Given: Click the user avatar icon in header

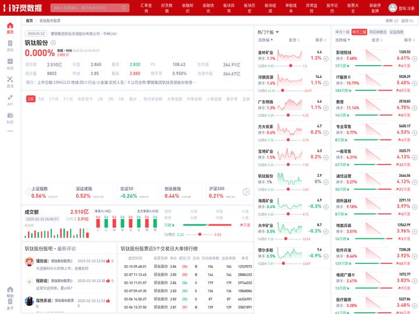Looking at the screenshot, I should (x=393, y=8).
